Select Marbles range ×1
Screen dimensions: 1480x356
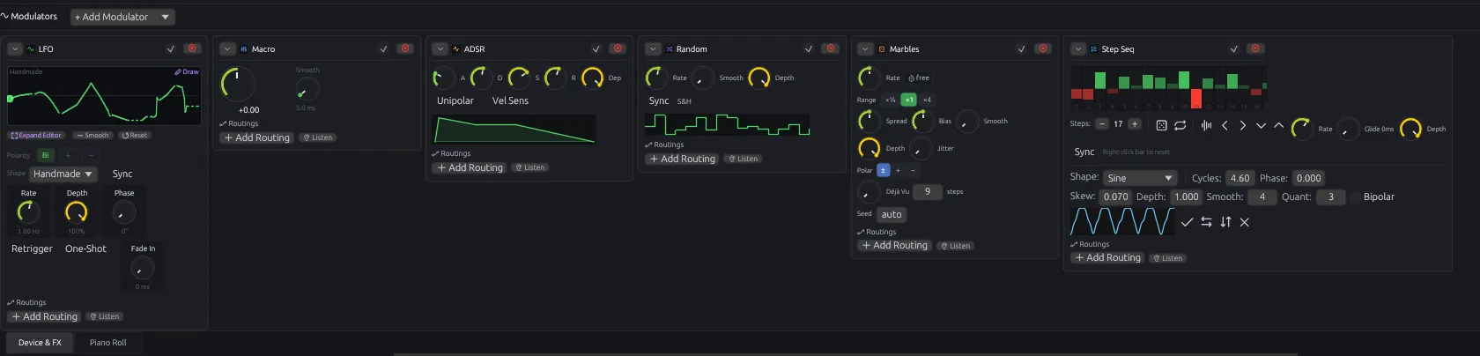tap(909, 100)
